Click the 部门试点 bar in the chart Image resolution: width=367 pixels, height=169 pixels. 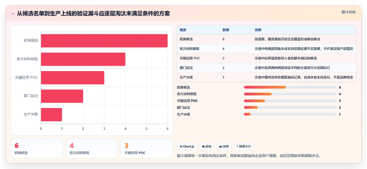[x=62, y=96]
